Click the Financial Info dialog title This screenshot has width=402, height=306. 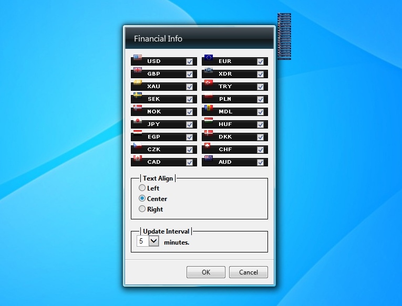point(158,39)
